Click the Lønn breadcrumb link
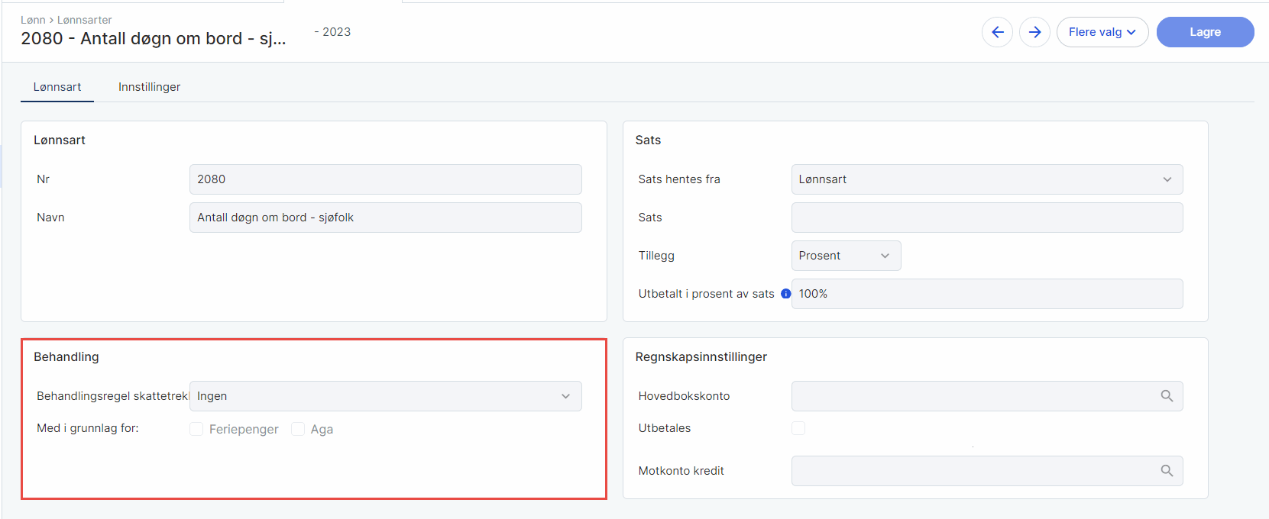 point(33,20)
